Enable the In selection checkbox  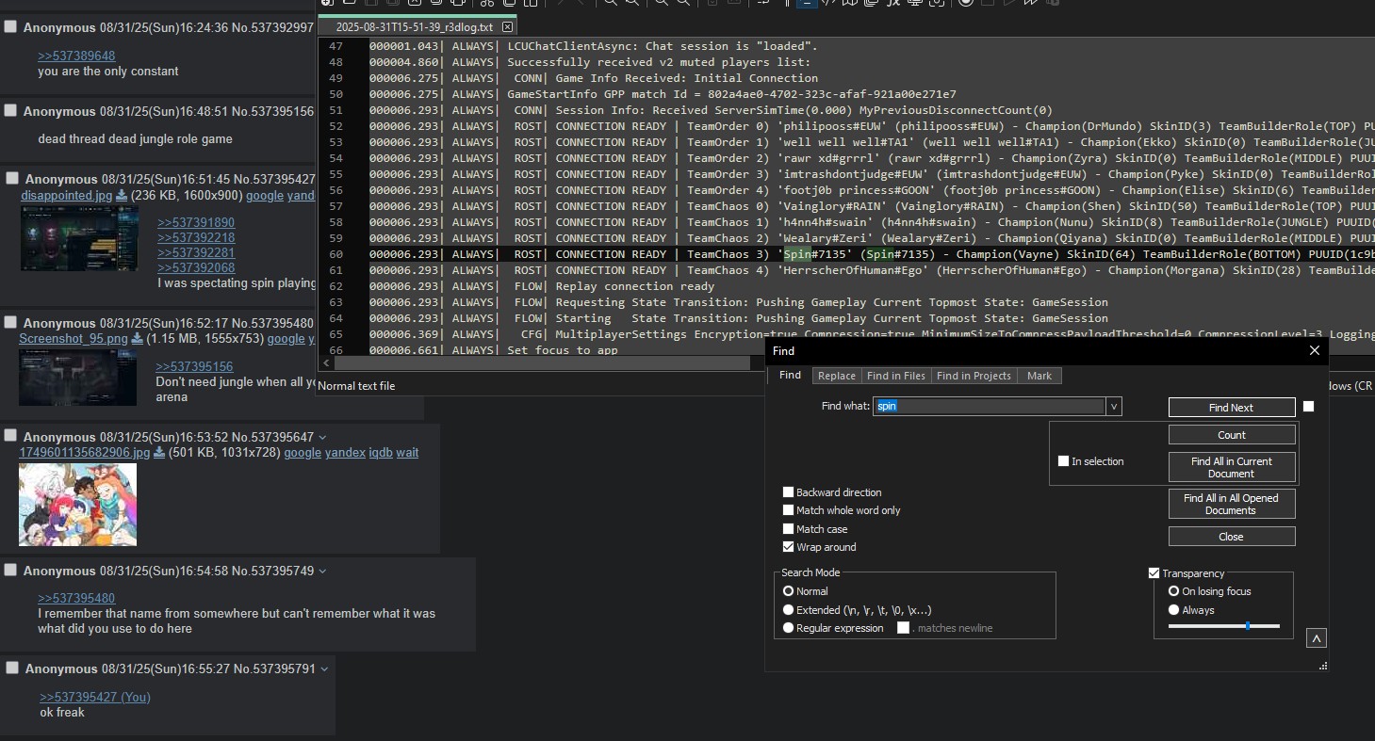1063,461
